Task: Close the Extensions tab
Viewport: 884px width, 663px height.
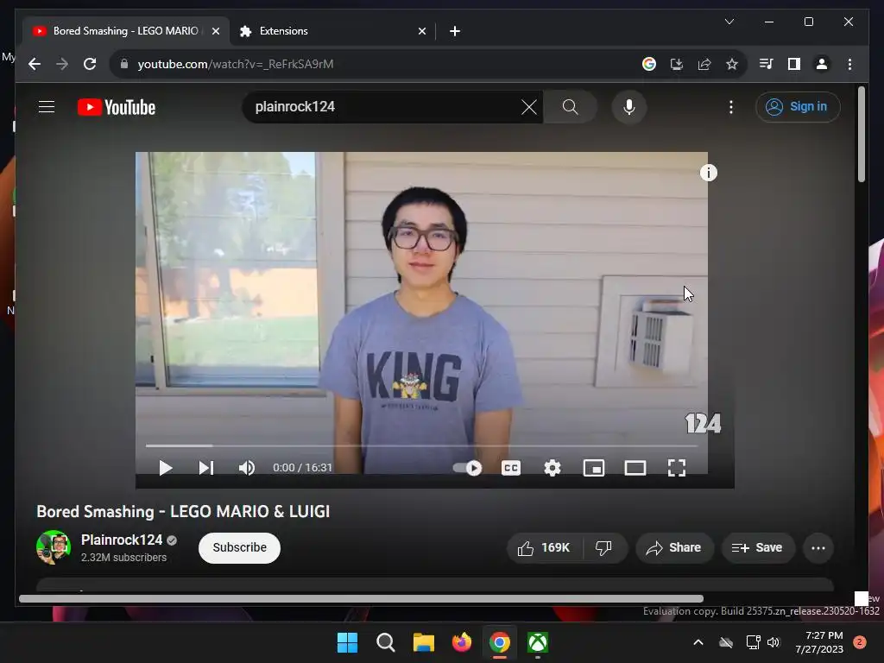Action: tap(421, 32)
